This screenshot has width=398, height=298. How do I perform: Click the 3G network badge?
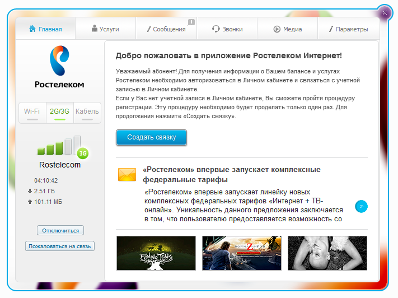tap(83, 153)
